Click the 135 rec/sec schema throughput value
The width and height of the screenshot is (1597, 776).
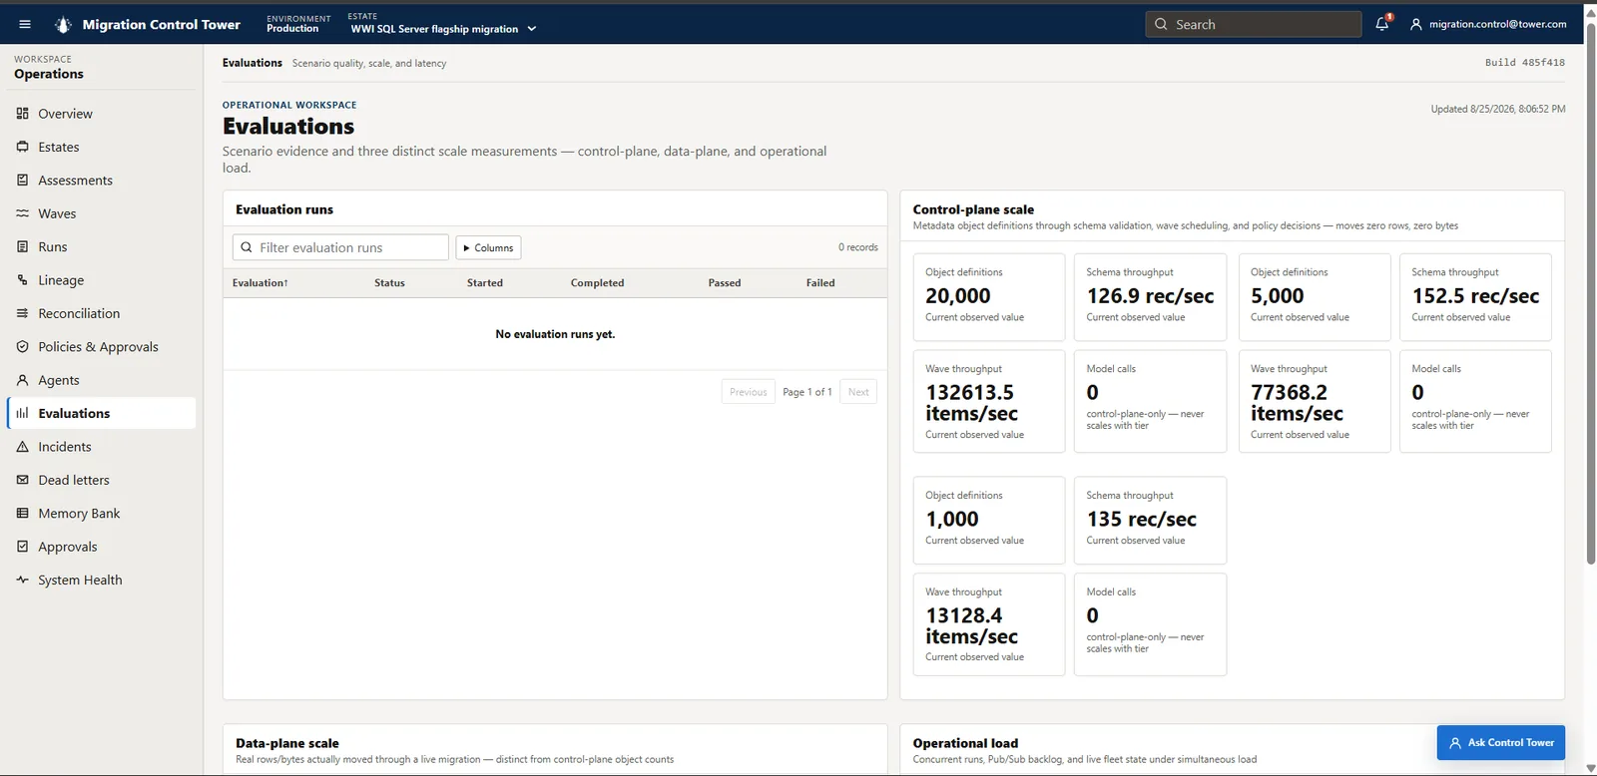(1142, 520)
